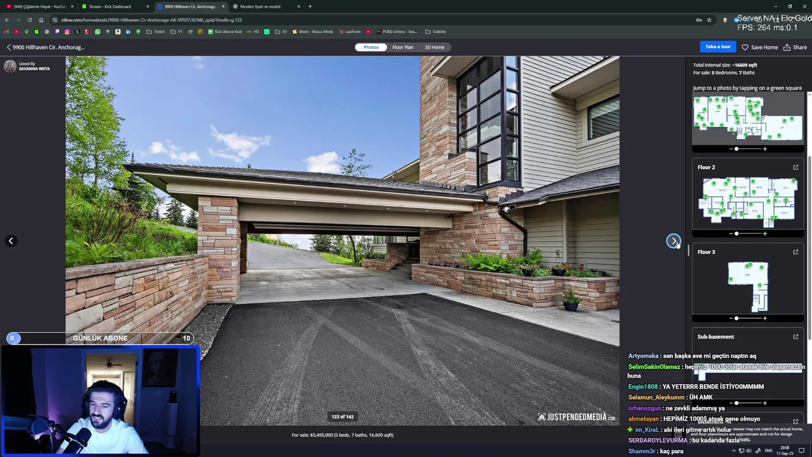Click the ENG language indicator in taskbar
The height and width of the screenshot is (457, 812).
(768, 451)
